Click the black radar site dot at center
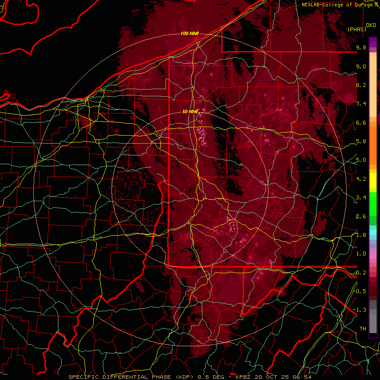This screenshot has width=380, height=380. (190, 190)
